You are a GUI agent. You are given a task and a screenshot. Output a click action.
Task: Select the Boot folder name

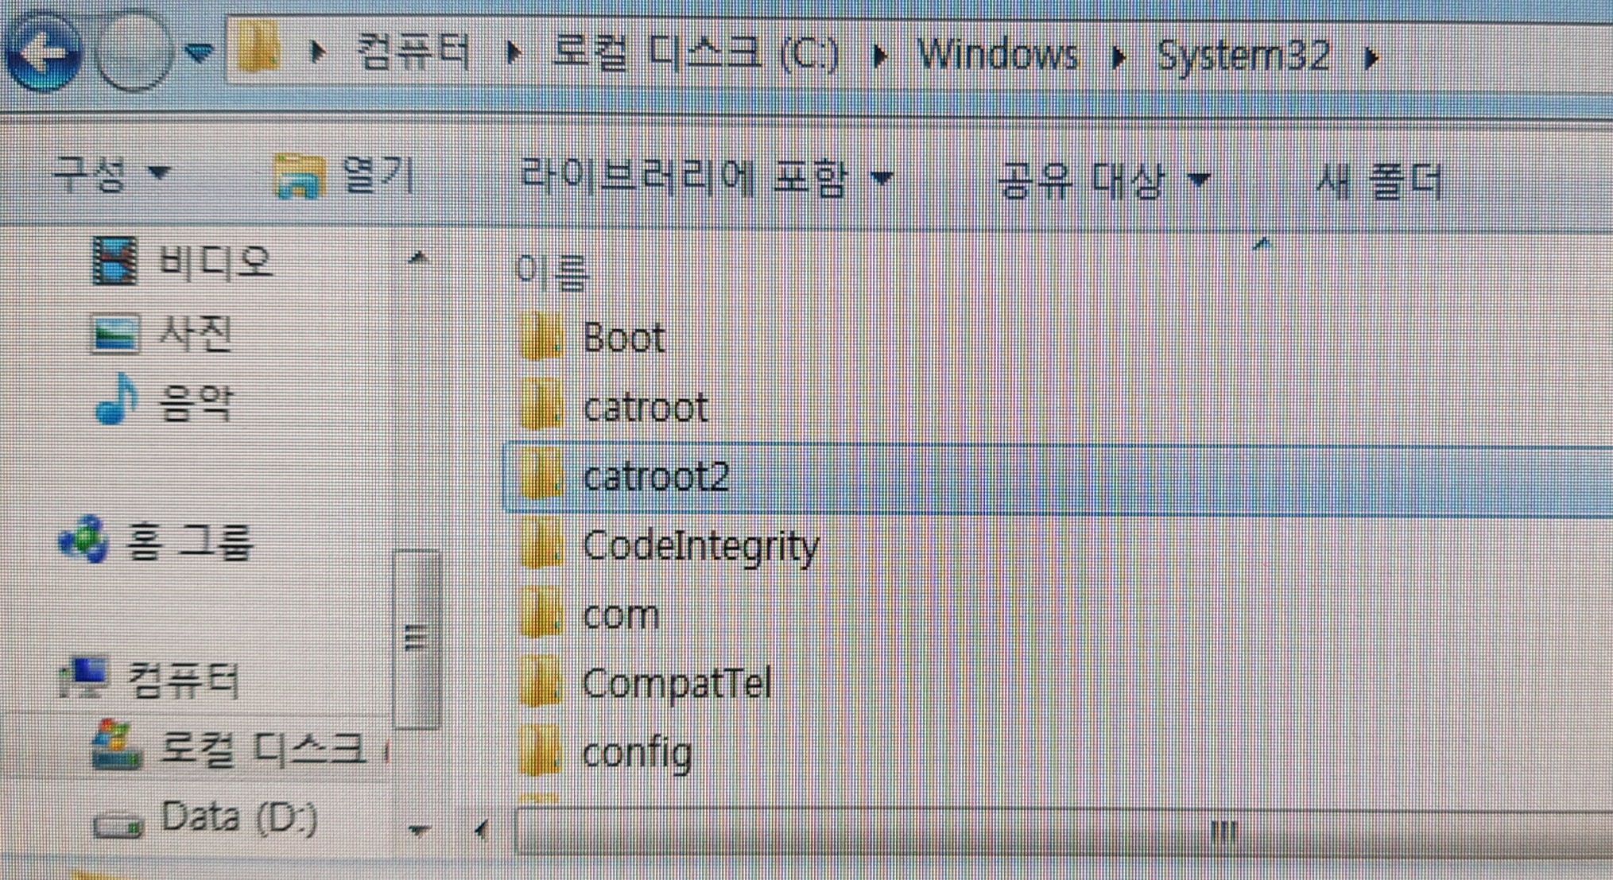[624, 339]
